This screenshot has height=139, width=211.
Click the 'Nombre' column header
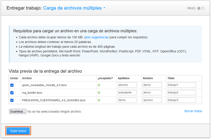pos(148,78)
